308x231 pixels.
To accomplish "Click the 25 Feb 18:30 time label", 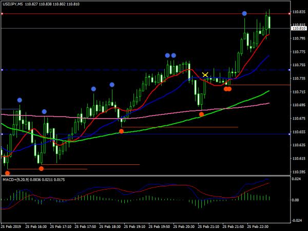I will coord(110,227).
